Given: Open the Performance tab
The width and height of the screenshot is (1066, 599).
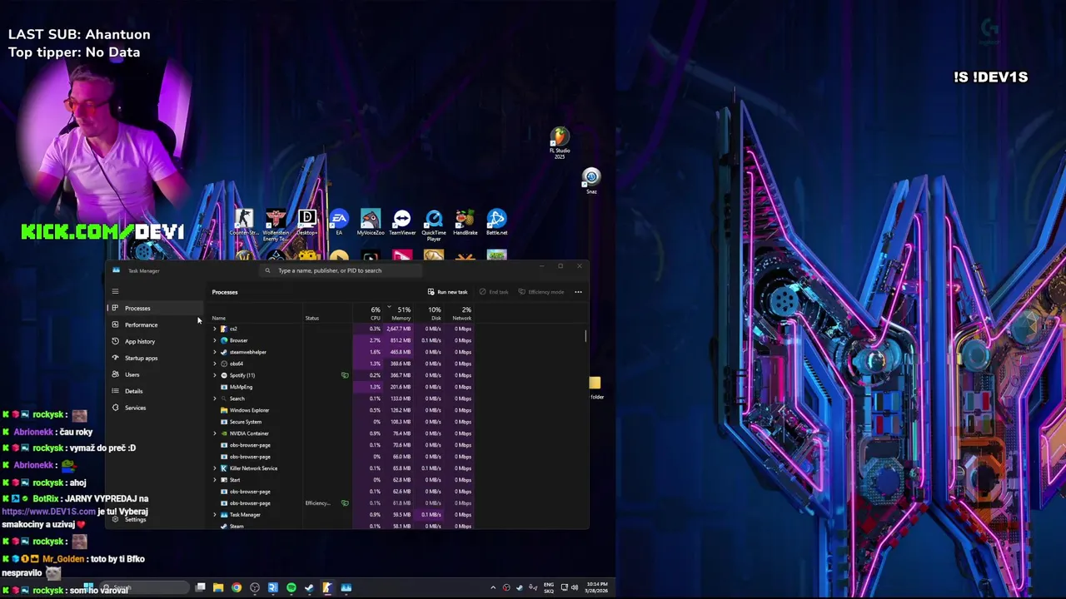Looking at the screenshot, I should pyautogui.click(x=156, y=324).
